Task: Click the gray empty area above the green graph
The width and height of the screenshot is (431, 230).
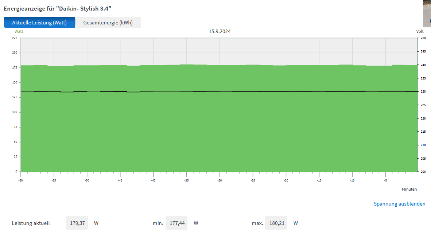Action: (x=219, y=51)
